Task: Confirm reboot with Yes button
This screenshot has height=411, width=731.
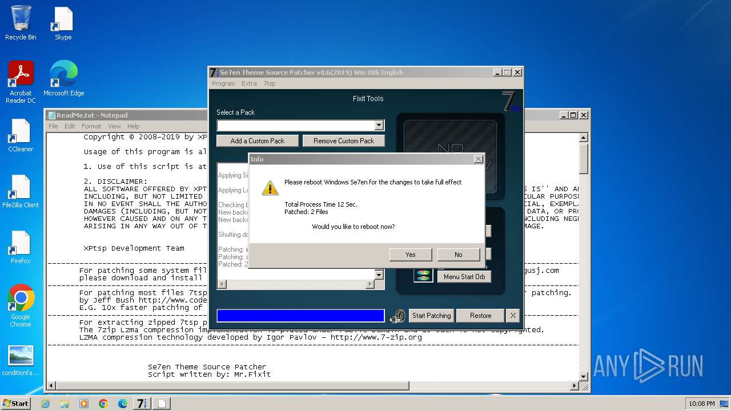Action: [410, 255]
